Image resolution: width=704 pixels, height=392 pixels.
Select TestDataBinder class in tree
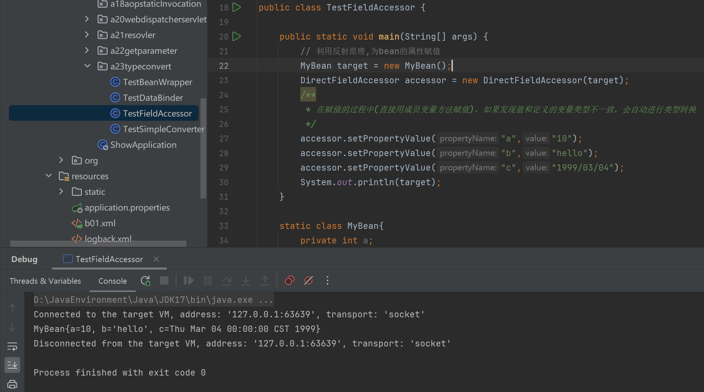(153, 98)
